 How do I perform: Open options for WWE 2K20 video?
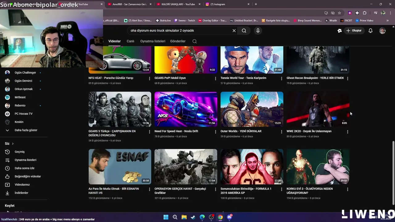[347, 132]
